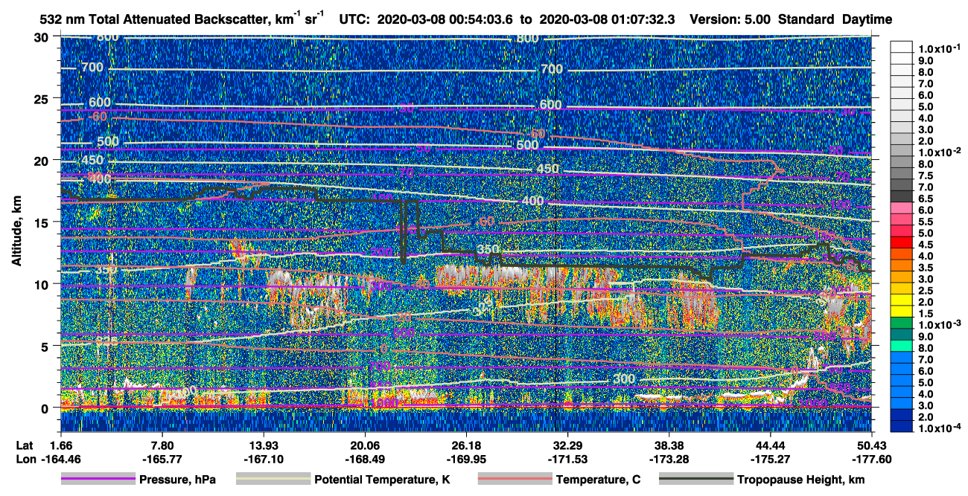This screenshot has width=968, height=496.
Task: Click the longitude value '-165.77'
Action: pos(162,459)
